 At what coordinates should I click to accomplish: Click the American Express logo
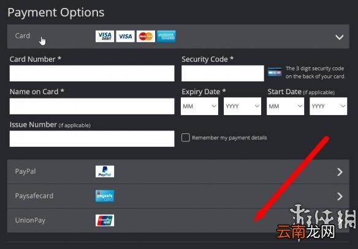pyautogui.click(x=167, y=36)
